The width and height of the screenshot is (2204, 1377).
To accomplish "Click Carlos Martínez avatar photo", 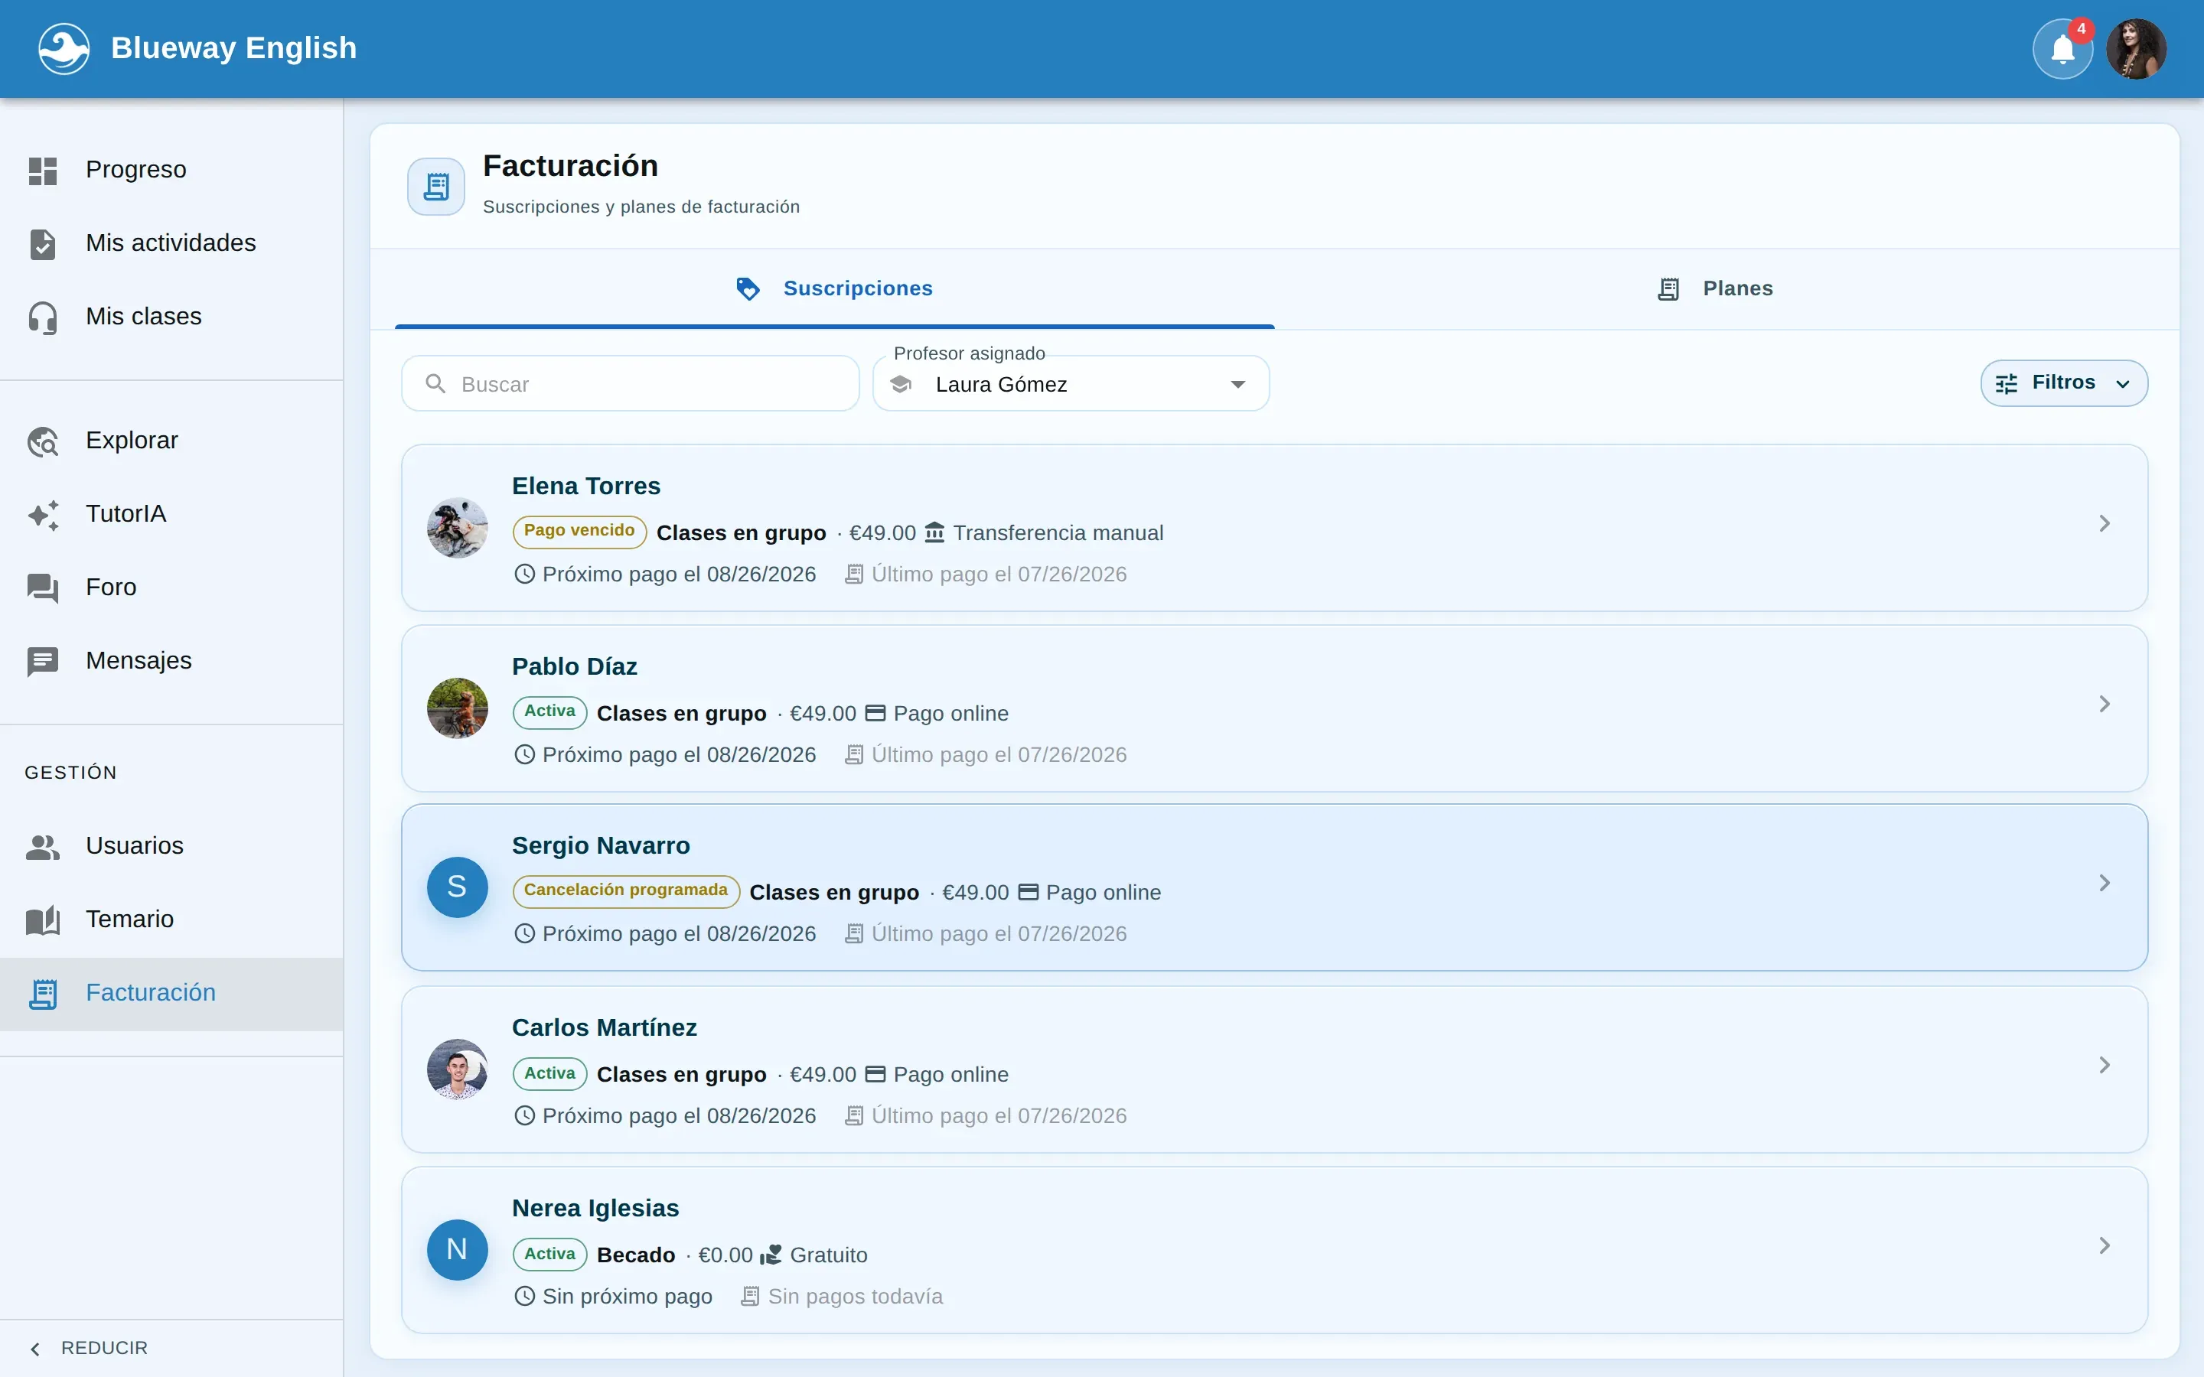I will click(457, 1069).
